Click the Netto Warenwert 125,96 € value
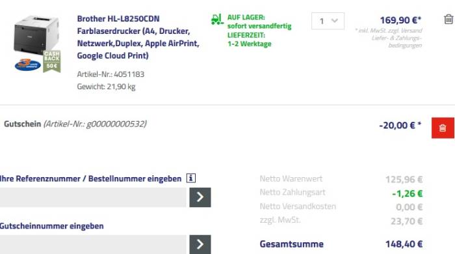 (x=404, y=179)
